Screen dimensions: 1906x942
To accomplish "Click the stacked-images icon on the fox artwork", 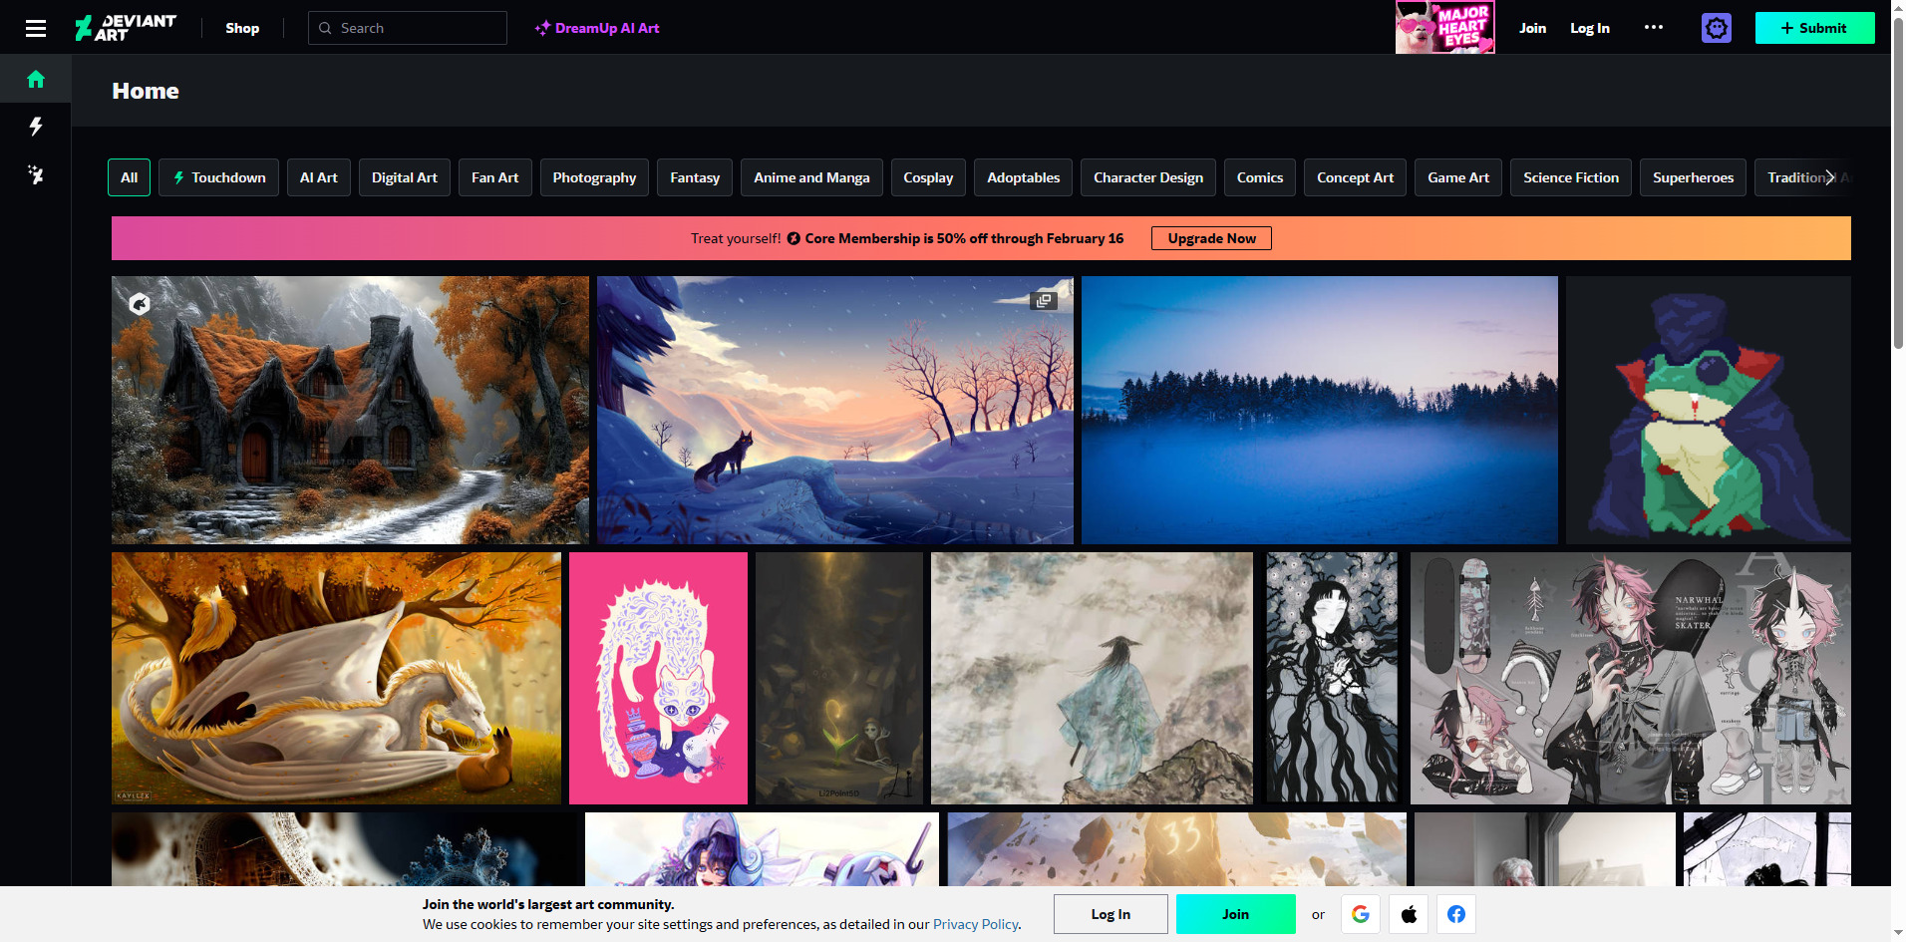I will click(x=1043, y=300).
